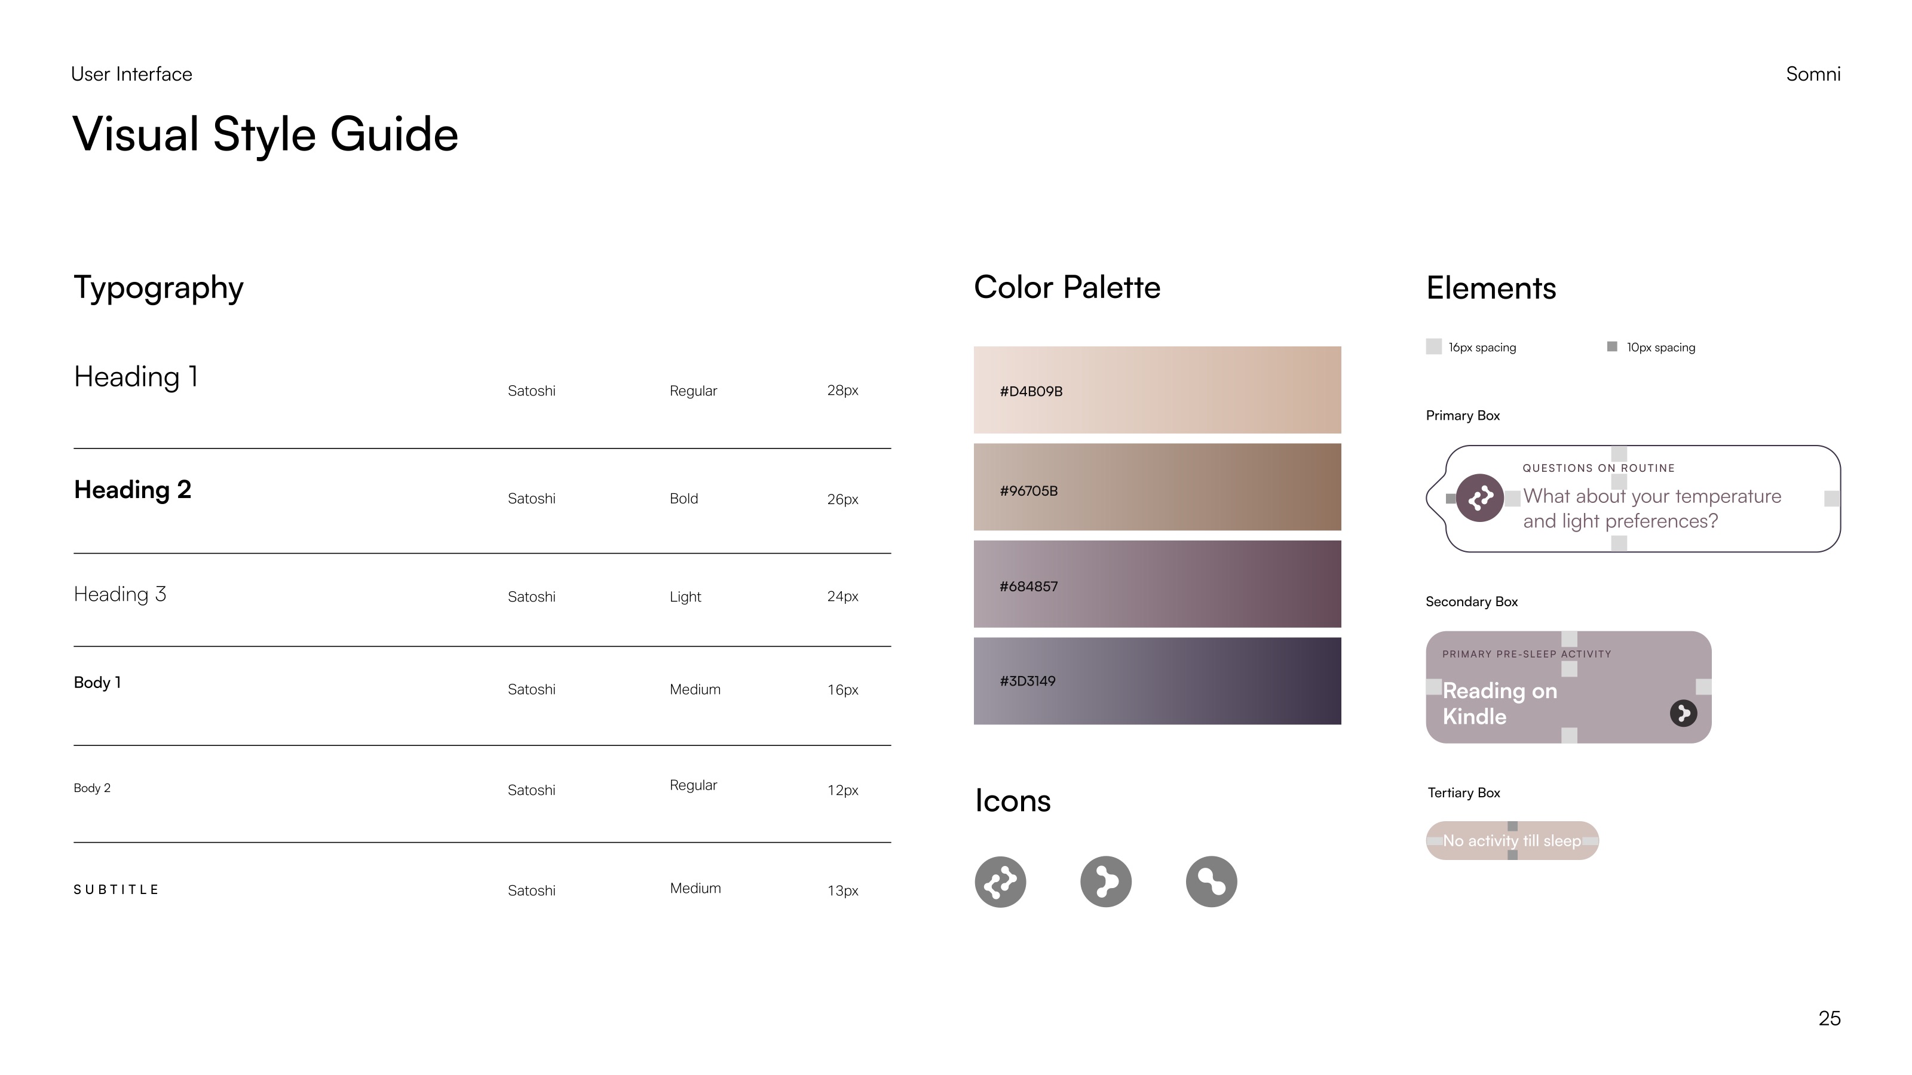
Task: Click the Somni label in header
Action: pos(1813,74)
